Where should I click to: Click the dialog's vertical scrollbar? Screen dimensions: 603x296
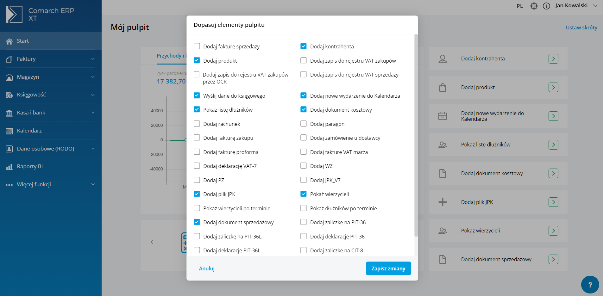[x=416, y=136]
